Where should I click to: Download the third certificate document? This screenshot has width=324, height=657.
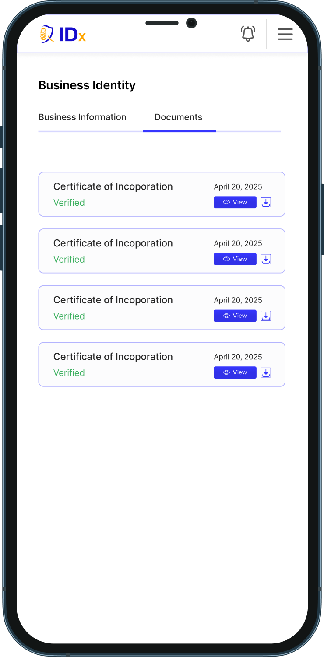pyautogui.click(x=266, y=316)
